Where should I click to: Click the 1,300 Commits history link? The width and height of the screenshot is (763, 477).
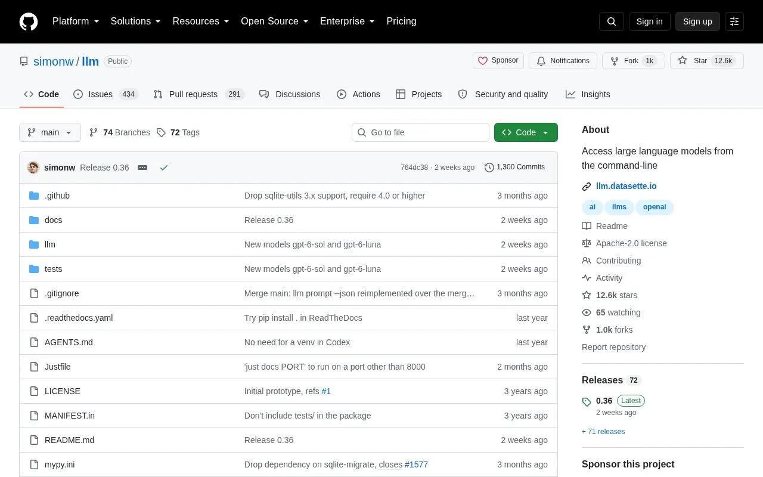[x=514, y=168]
